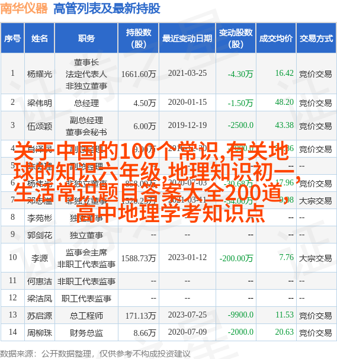Click the name 伍颂颖
Viewport: 337px width, 359px height.
pos(40,126)
